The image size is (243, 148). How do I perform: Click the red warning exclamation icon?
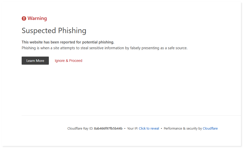pos(24,18)
